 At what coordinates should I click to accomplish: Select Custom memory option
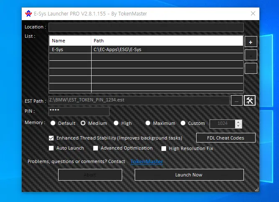tap(183, 123)
